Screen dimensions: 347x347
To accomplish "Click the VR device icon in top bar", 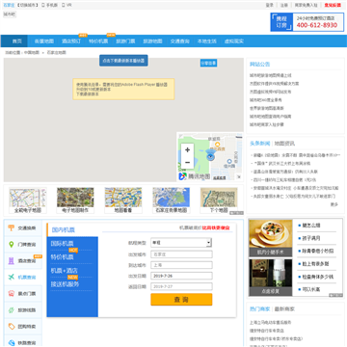I will point(64,5).
